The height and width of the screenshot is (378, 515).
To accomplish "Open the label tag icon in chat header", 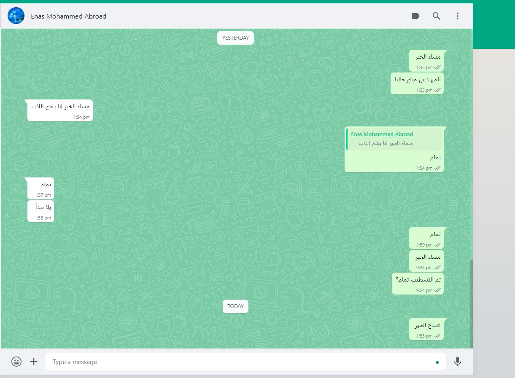I will pos(415,16).
